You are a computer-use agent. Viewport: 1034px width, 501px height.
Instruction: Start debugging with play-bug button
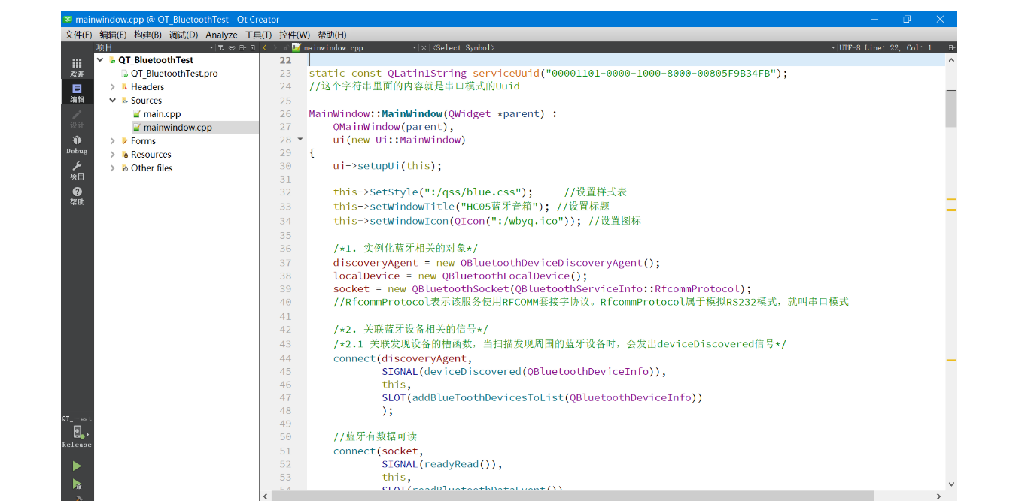(77, 484)
